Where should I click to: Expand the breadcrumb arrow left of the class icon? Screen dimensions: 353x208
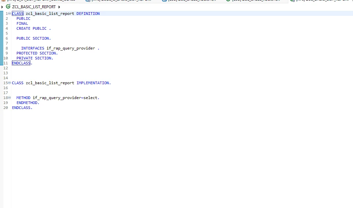click(x=2, y=7)
